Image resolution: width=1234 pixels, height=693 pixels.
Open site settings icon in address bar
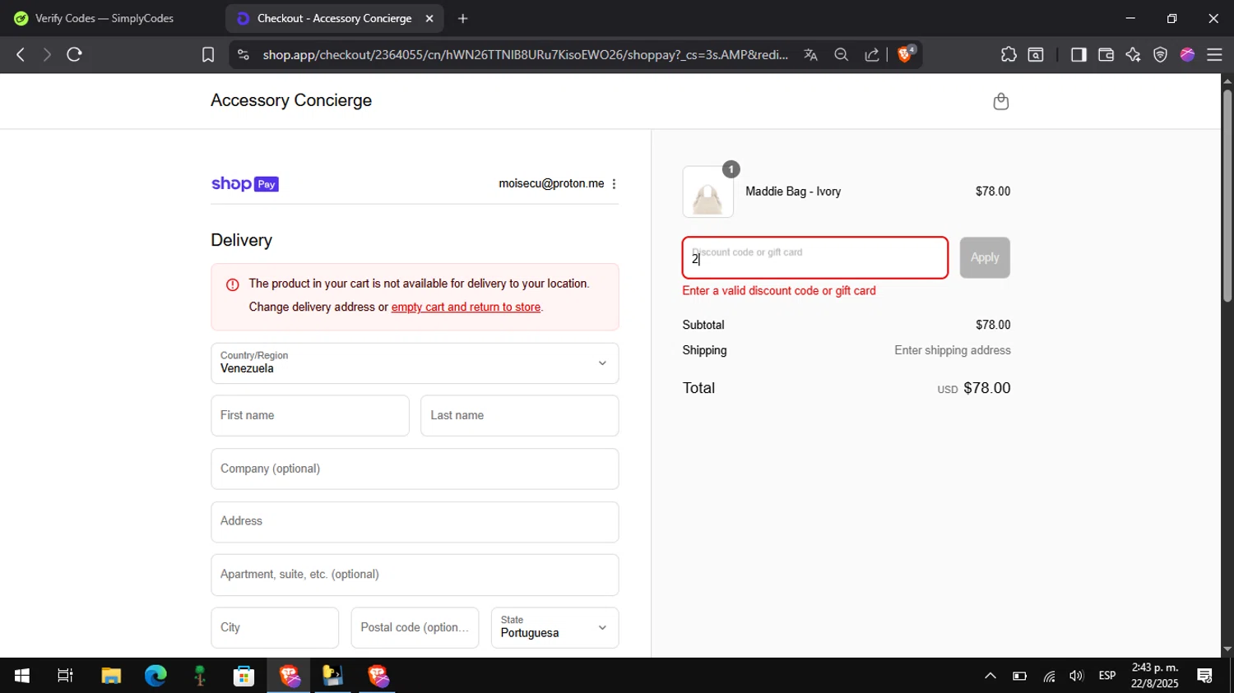pyautogui.click(x=243, y=54)
